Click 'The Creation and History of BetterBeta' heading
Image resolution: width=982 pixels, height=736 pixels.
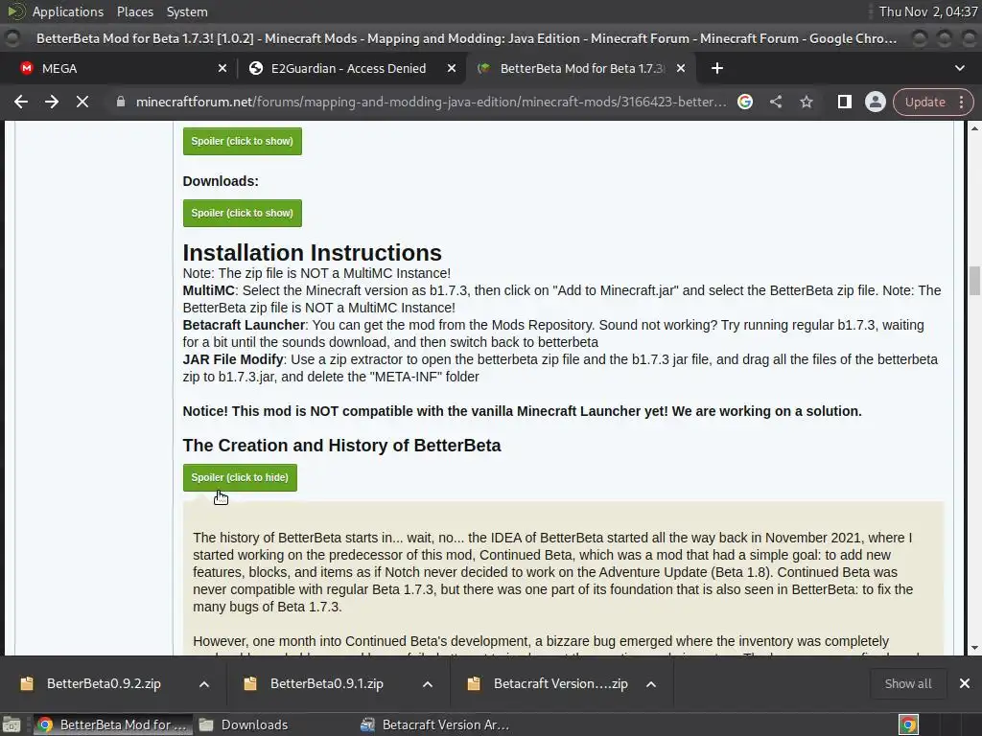point(342,446)
